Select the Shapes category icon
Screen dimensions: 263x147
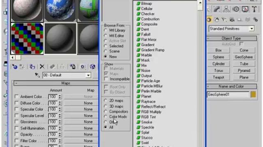point(217,20)
